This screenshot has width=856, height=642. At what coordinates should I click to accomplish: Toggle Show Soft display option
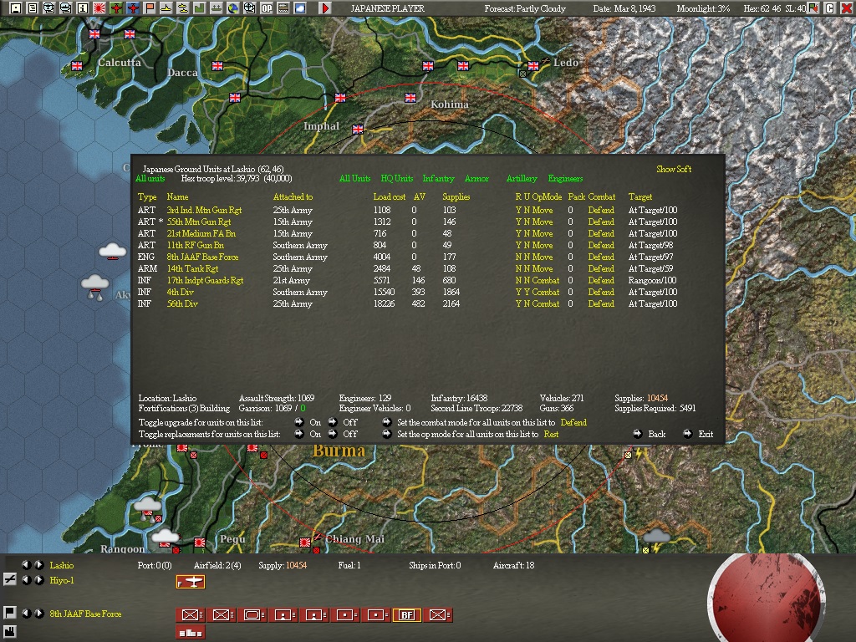(x=674, y=169)
